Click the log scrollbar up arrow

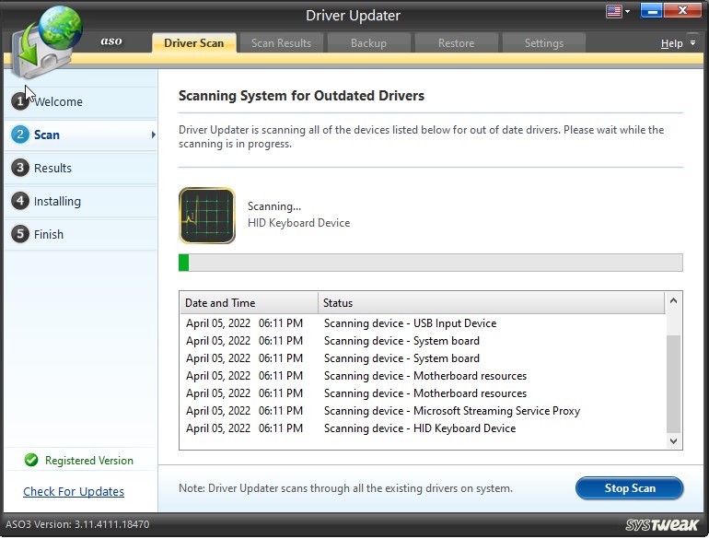click(x=673, y=300)
